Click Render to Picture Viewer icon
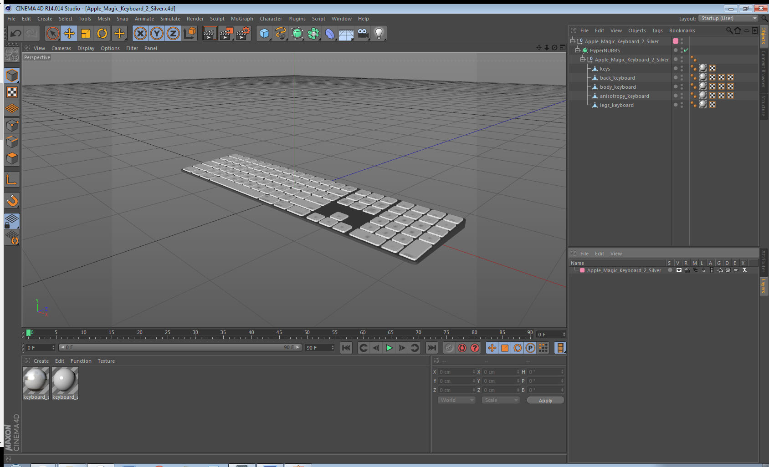Screen dimensions: 769x467 pos(226,33)
